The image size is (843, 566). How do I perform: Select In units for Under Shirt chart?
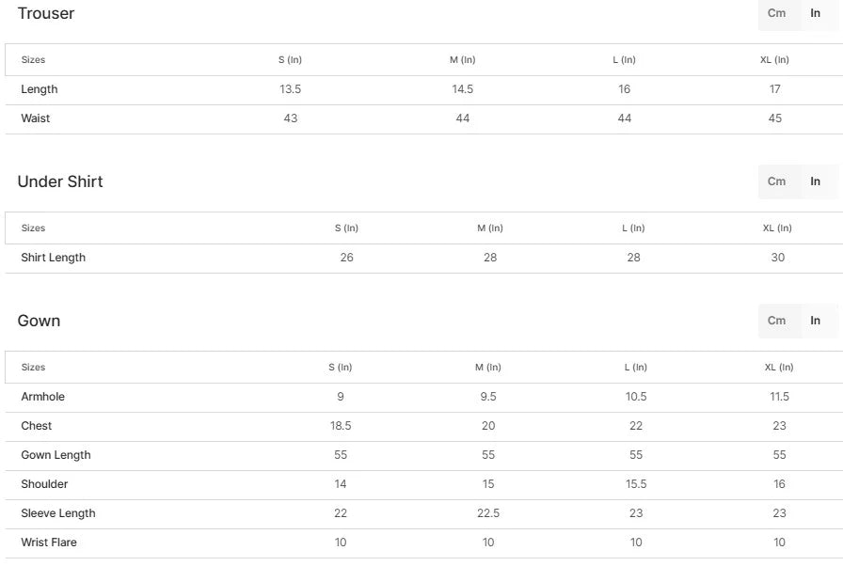816,181
